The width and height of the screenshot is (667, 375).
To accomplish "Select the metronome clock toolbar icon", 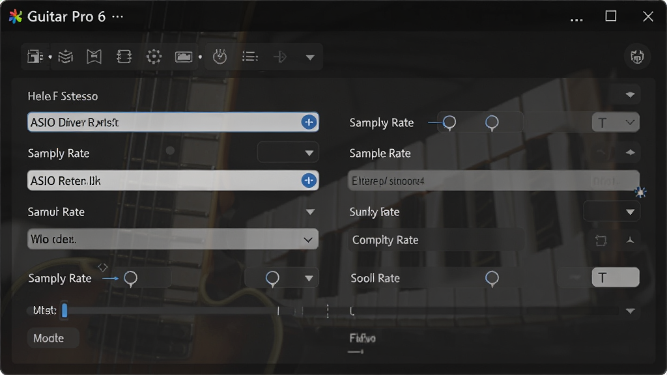I will point(220,57).
